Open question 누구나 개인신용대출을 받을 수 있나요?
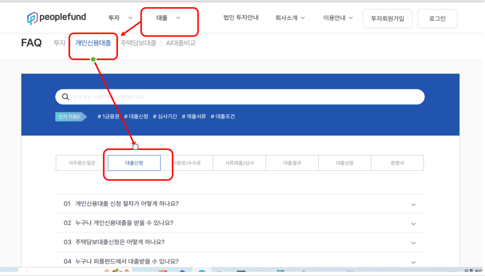The height and width of the screenshot is (276, 485). [124, 223]
